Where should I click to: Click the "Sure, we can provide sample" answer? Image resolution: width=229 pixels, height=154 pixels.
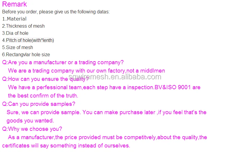pyautogui.click(x=106, y=112)
